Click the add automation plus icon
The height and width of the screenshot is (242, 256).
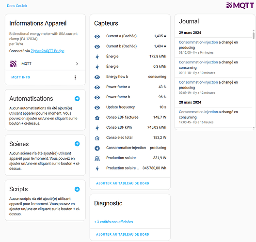[77, 99]
